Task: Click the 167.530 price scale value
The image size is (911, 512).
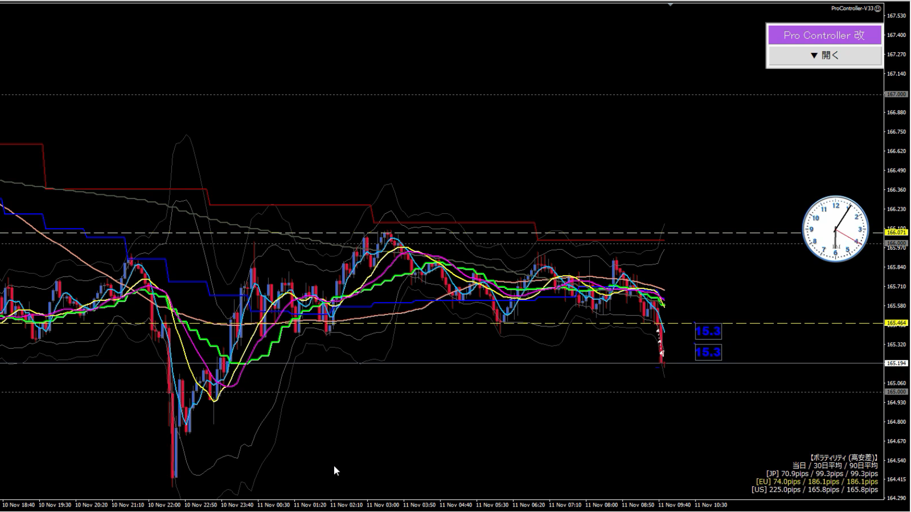Action: (x=896, y=16)
